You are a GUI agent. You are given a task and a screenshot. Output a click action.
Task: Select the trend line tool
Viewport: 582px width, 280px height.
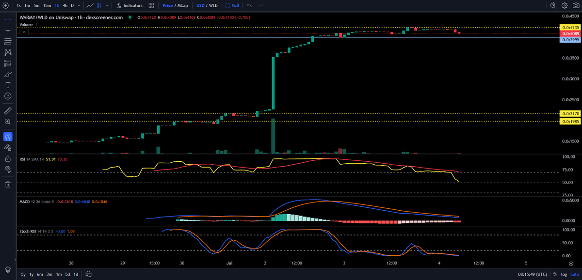pyautogui.click(x=8, y=31)
